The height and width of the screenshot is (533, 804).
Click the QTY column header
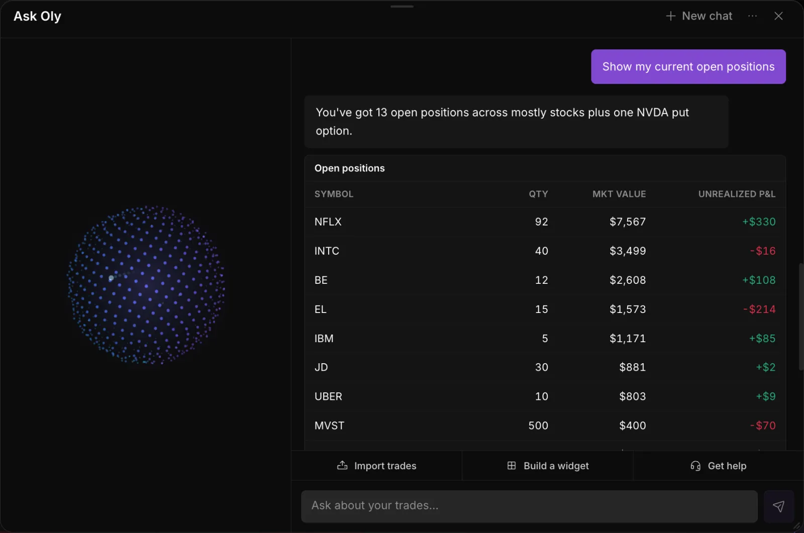click(x=538, y=194)
